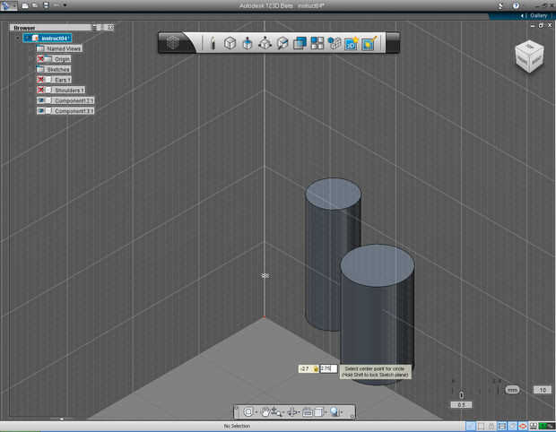Toggle the second status bar box icon

pos(482,426)
